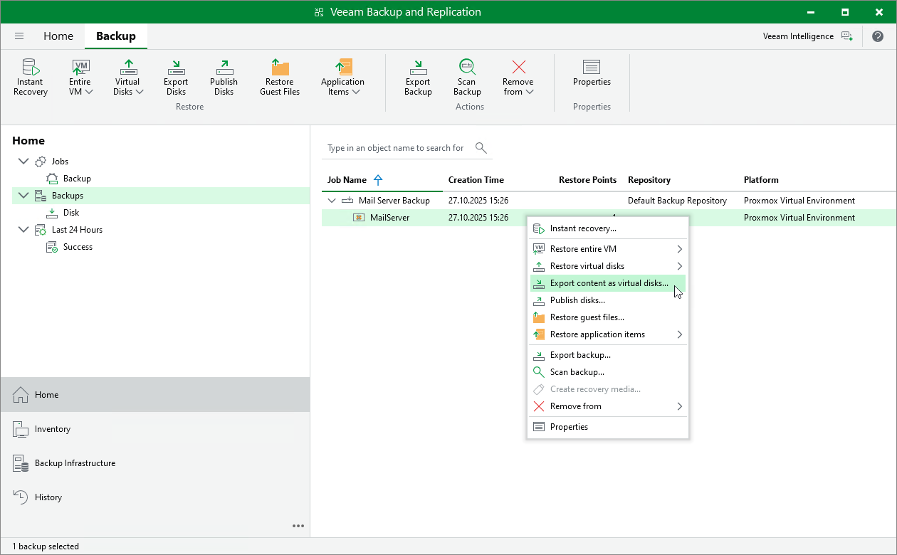Open Properties from the ribbon
The height and width of the screenshot is (555, 897).
coord(592,73)
